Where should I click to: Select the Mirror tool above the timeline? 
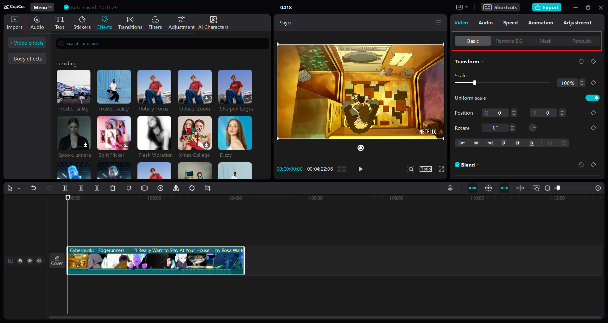pos(176,188)
